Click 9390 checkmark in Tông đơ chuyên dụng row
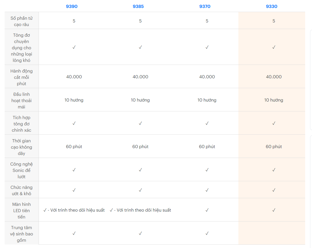This screenshot has width=312, height=248. [x=74, y=47]
